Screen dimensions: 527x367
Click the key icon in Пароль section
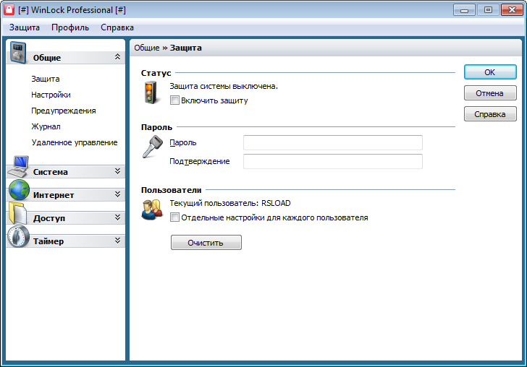point(152,147)
